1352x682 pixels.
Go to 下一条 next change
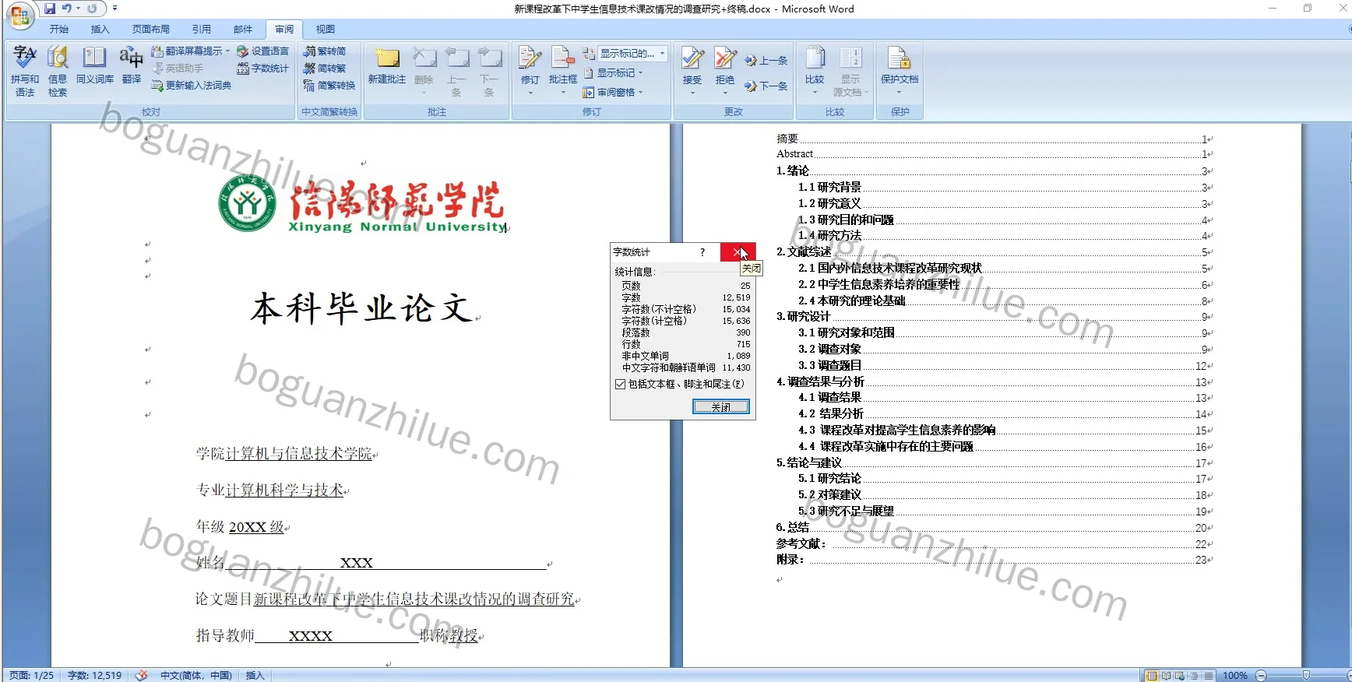click(766, 86)
